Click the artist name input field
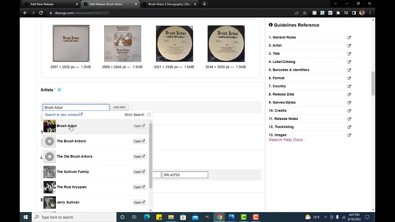 click(x=76, y=107)
